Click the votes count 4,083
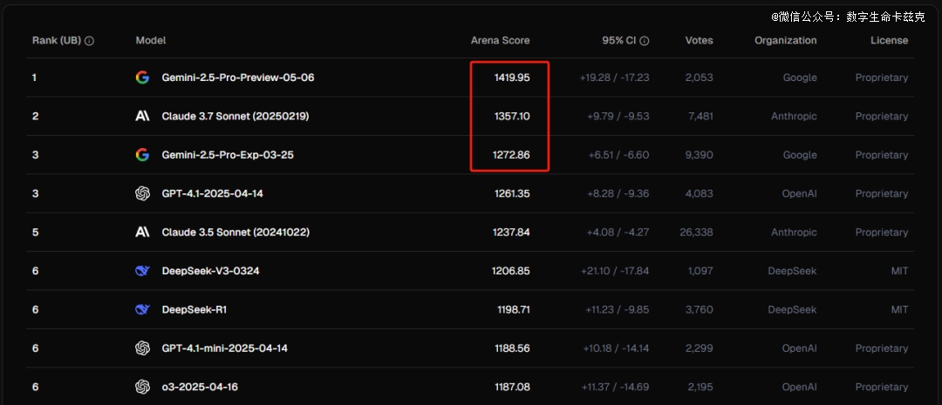Viewport: 942px width, 405px height. [x=700, y=194]
